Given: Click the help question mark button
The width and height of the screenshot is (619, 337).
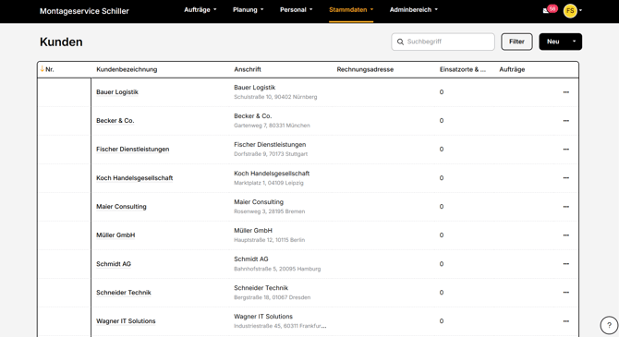Looking at the screenshot, I should pyautogui.click(x=609, y=326).
